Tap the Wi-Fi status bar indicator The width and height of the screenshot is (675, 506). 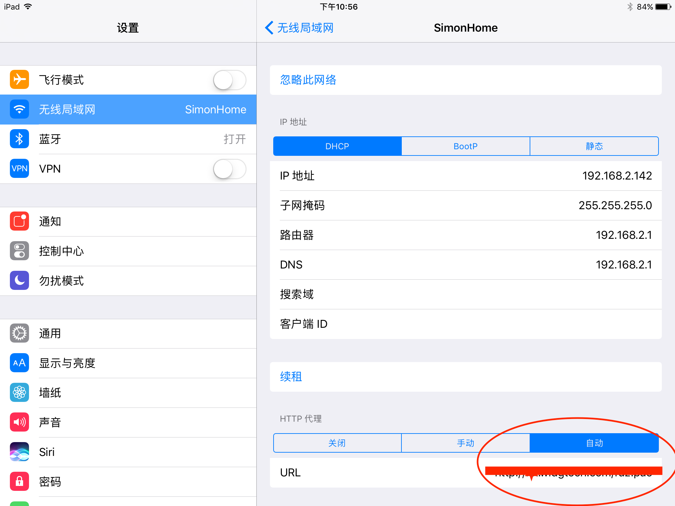click(28, 7)
